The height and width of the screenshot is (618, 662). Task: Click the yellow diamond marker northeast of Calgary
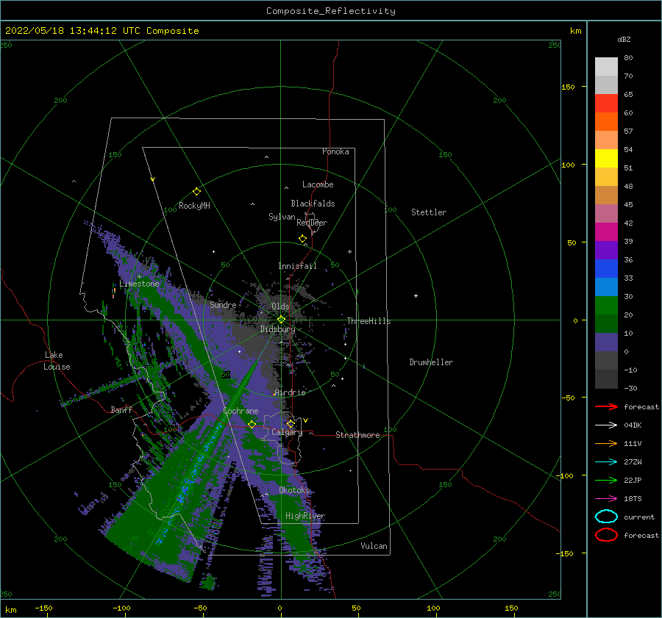291,423
